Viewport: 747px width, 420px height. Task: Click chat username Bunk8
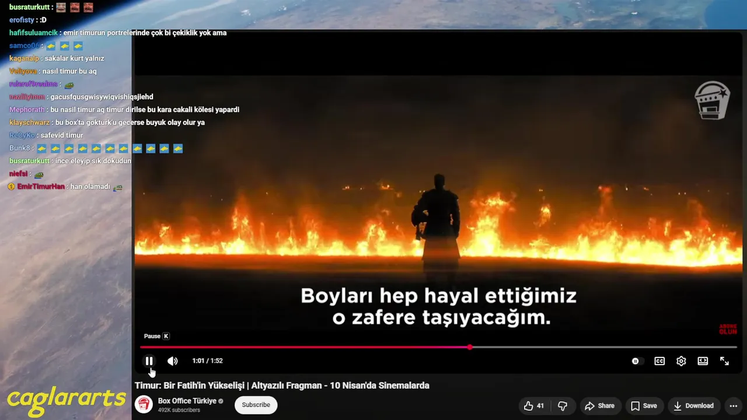[19, 148]
